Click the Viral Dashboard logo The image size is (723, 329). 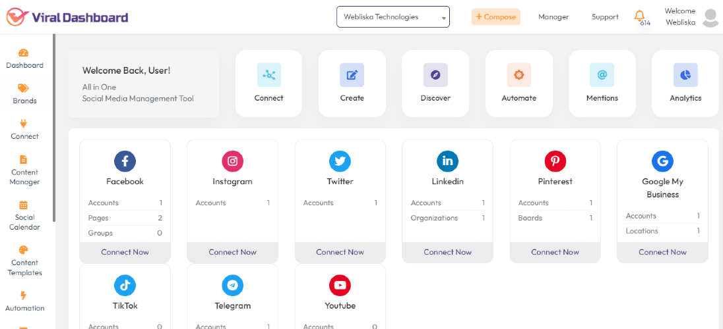click(x=67, y=17)
